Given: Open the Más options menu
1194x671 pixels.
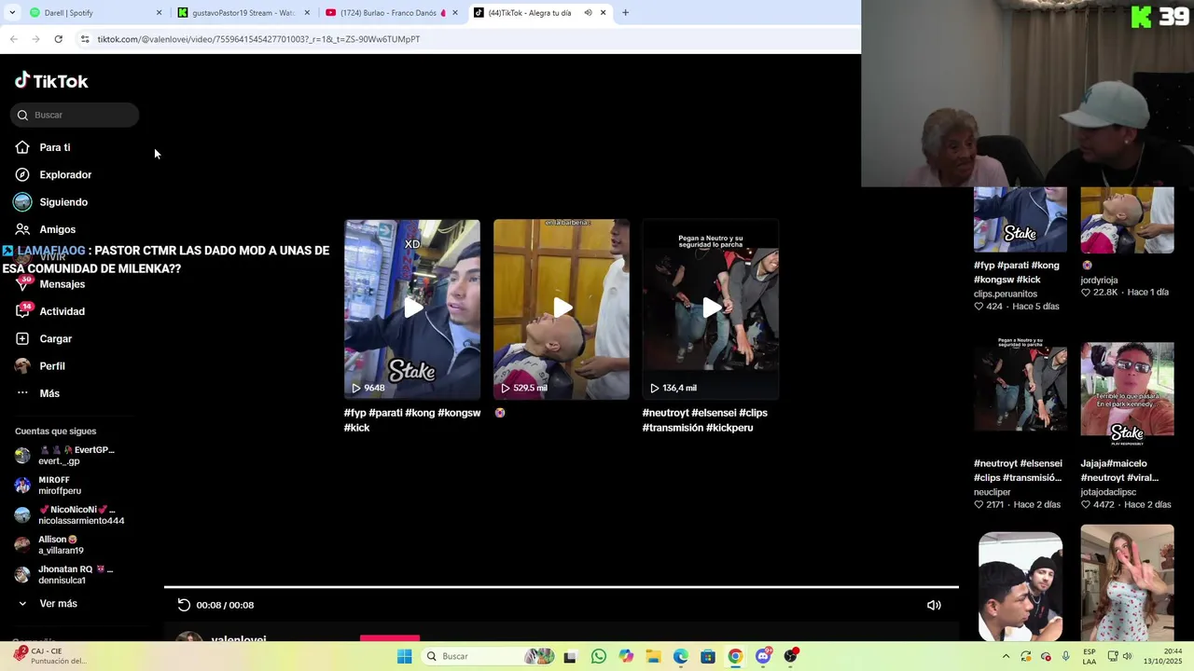Looking at the screenshot, I should click(37, 393).
